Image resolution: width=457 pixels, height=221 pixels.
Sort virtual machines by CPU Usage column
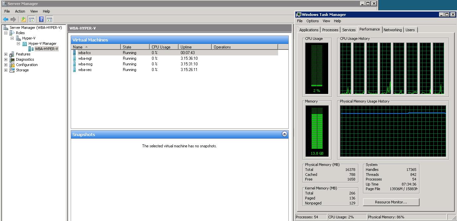coord(164,47)
